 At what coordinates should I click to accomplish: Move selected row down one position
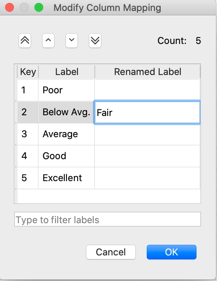(72, 41)
